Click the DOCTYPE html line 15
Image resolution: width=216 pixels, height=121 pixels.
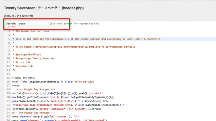tap(23, 78)
